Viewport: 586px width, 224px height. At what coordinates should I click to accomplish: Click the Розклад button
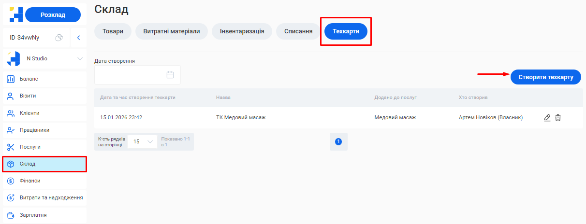tap(53, 15)
